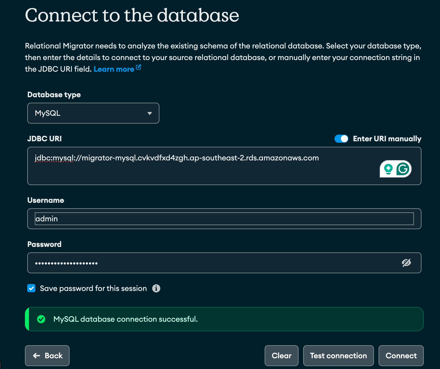Focus the Username field containing admin
Viewport: 440px width, 369px height.
(224, 219)
